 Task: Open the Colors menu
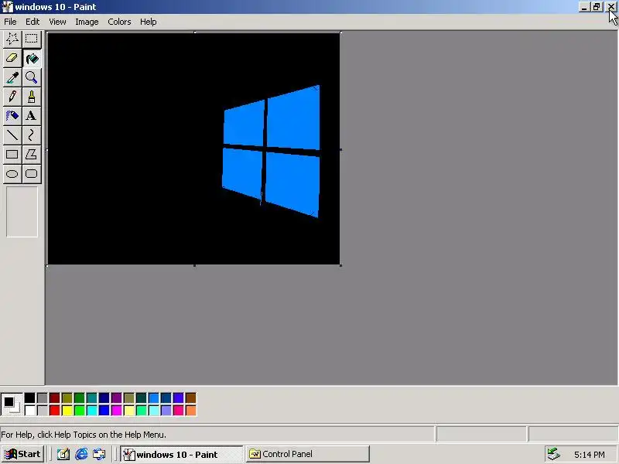pos(119,22)
